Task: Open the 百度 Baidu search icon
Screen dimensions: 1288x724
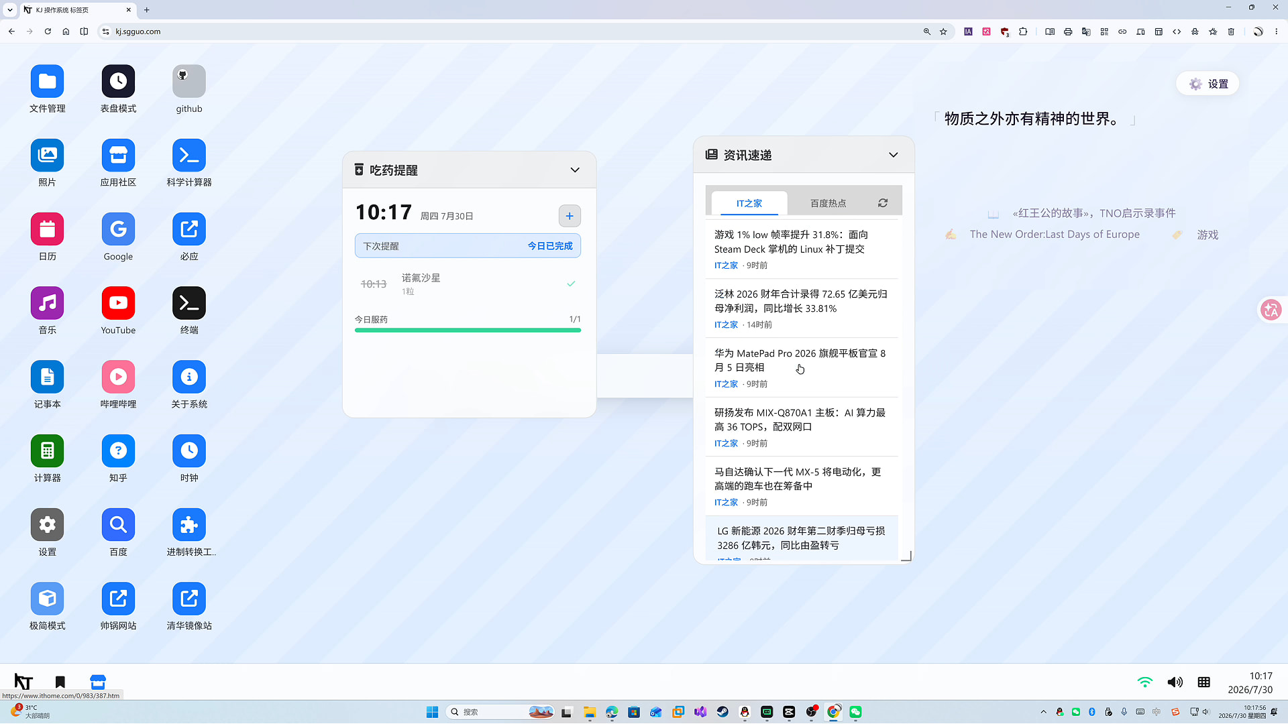Action: coord(118,524)
